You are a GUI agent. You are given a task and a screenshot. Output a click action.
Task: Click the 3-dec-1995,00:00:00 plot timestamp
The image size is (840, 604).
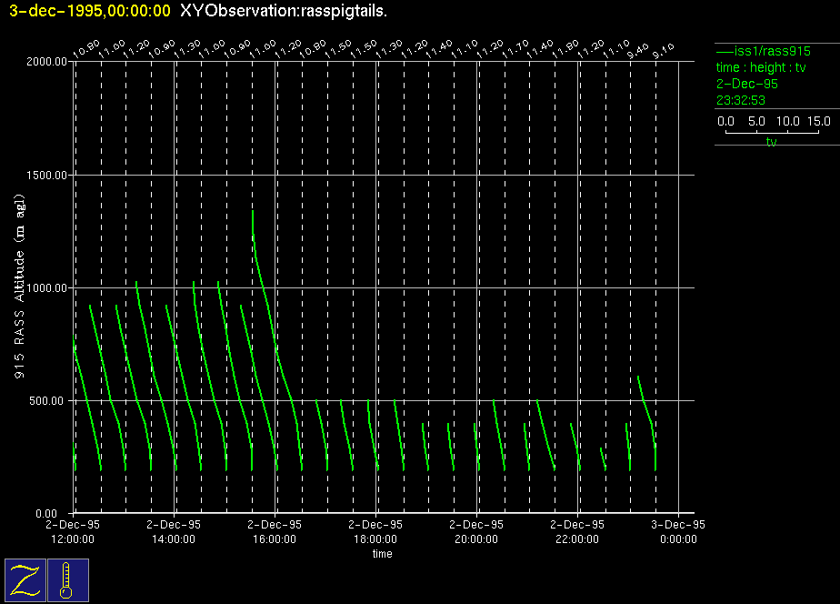[89, 11]
